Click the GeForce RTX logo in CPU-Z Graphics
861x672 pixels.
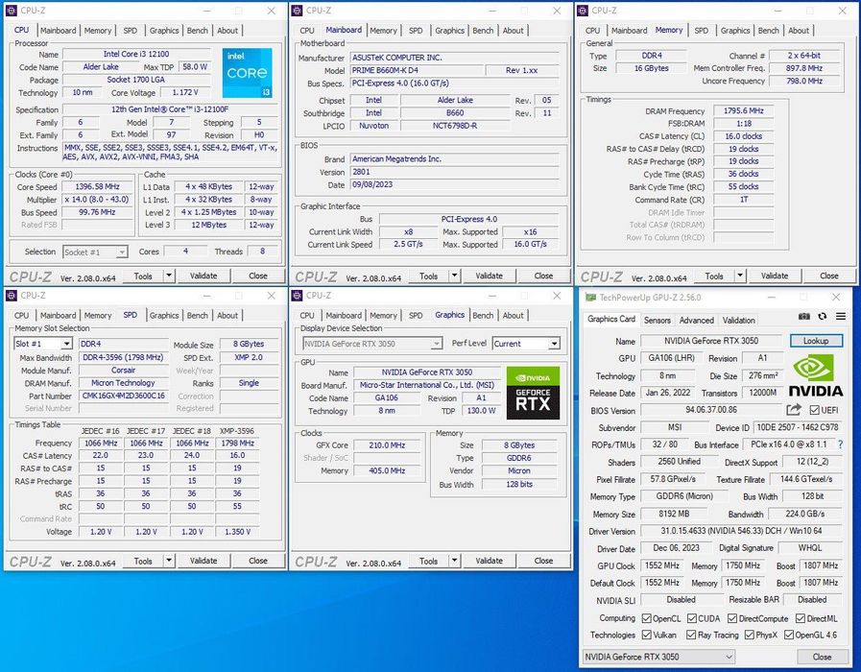(x=533, y=393)
